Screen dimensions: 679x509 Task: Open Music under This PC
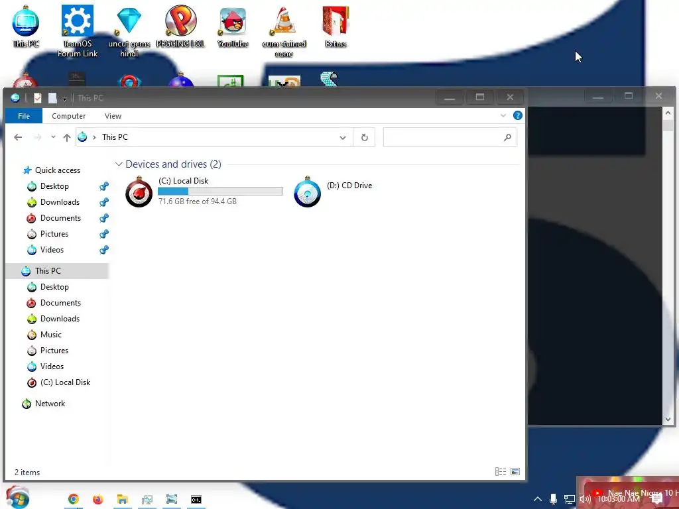point(50,335)
